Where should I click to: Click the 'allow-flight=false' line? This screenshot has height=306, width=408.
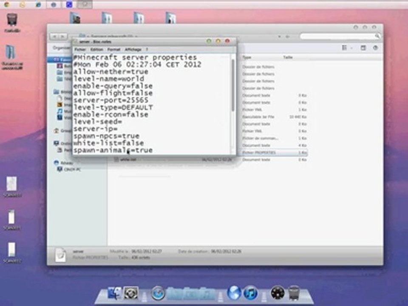point(113,93)
